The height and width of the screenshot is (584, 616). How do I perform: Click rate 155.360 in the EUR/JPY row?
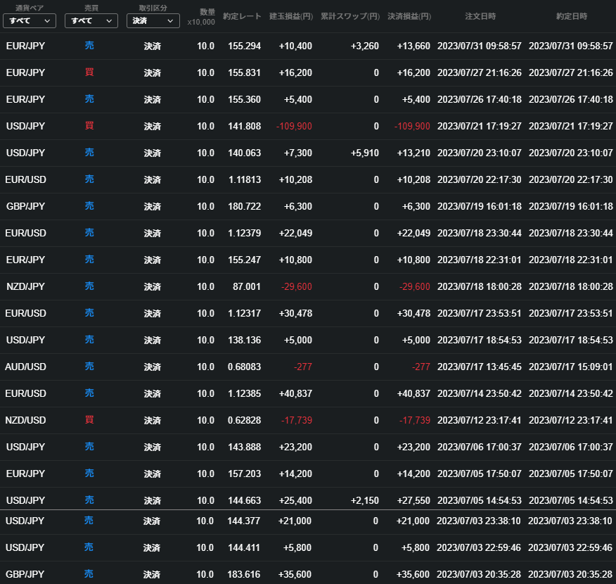(244, 99)
